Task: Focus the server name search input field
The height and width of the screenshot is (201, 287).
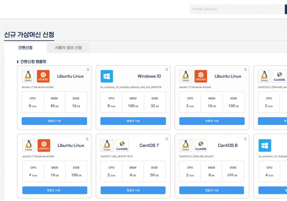Action: 237,9
